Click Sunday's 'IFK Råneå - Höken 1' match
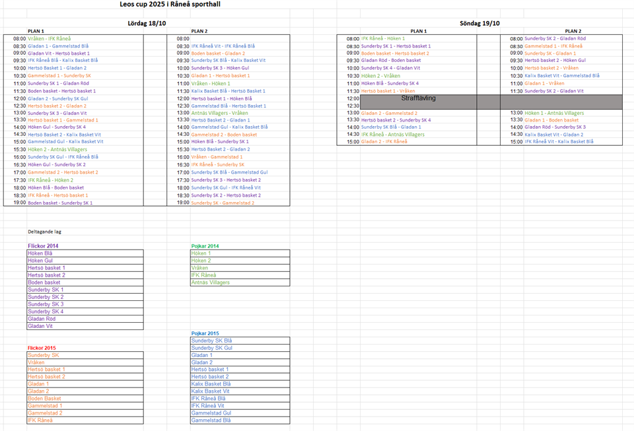 (383, 39)
